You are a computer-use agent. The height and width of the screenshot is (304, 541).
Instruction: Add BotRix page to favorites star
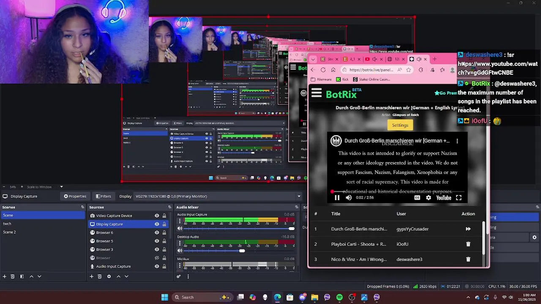pyautogui.click(x=408, y=70)
